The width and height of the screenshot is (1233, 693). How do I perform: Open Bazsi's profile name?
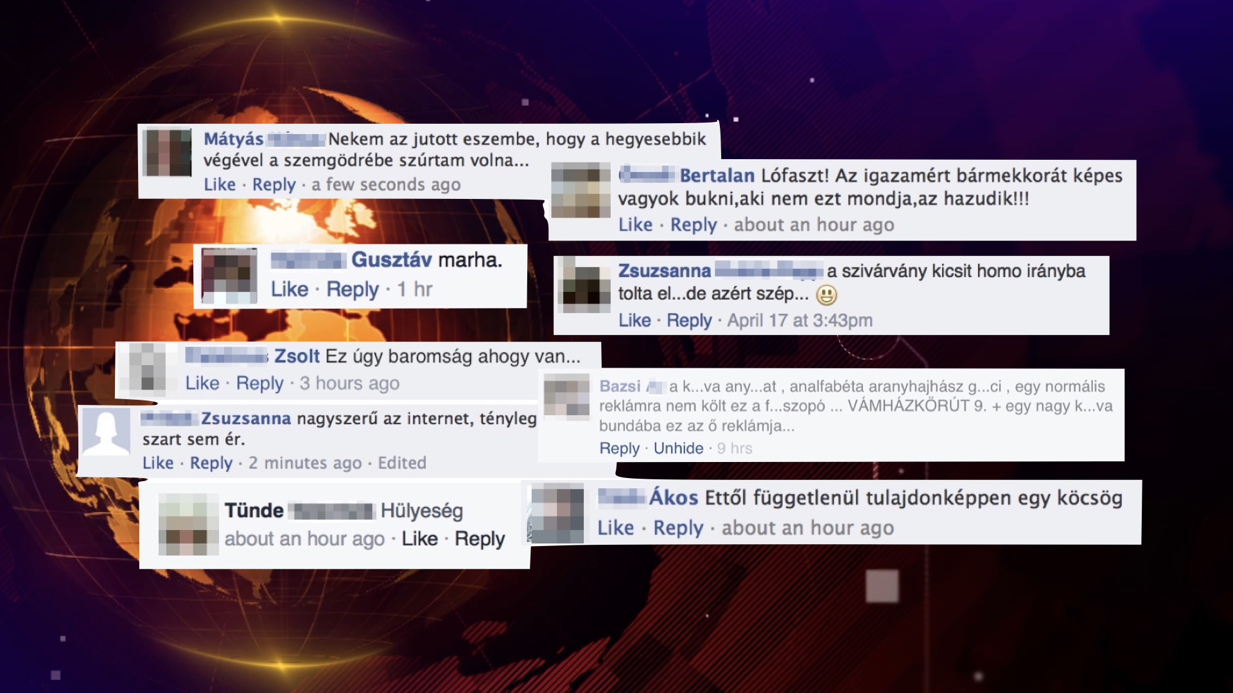(x=620, y=386)
